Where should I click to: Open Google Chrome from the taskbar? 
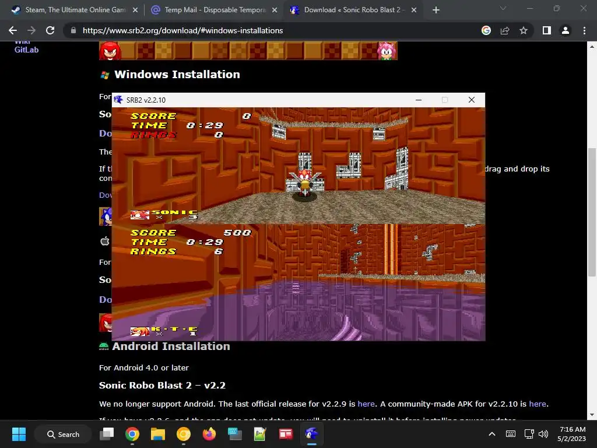point(132,434)
